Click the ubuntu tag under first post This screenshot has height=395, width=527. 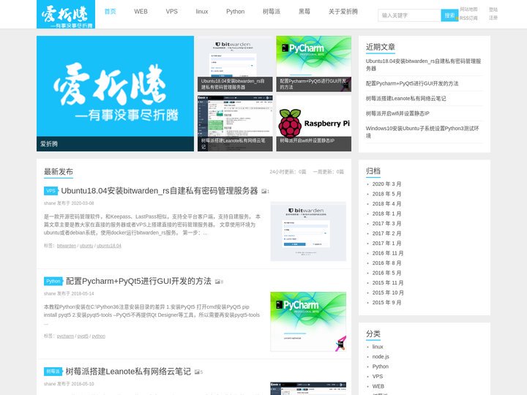(86, 246)
